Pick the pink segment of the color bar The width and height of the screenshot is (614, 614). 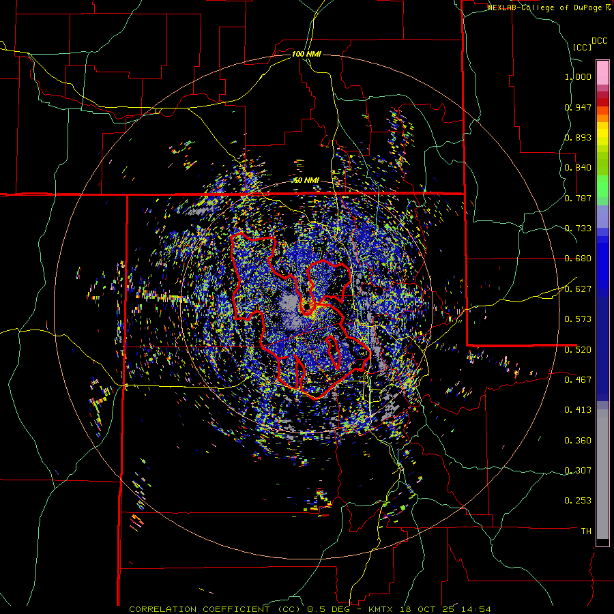(x=602, y=72)
